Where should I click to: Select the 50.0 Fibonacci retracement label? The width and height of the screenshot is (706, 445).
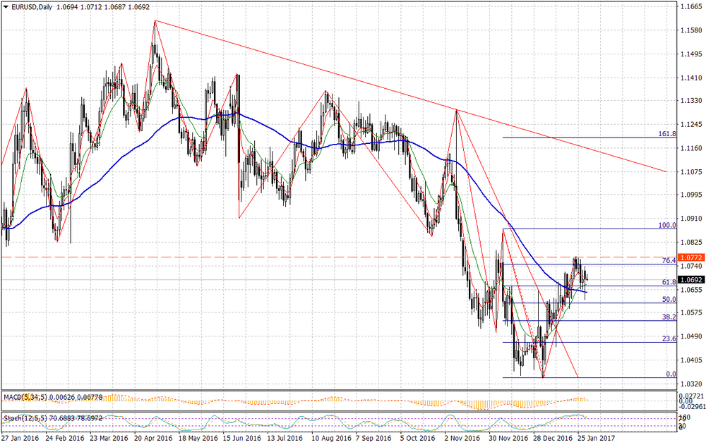(669, 299)
